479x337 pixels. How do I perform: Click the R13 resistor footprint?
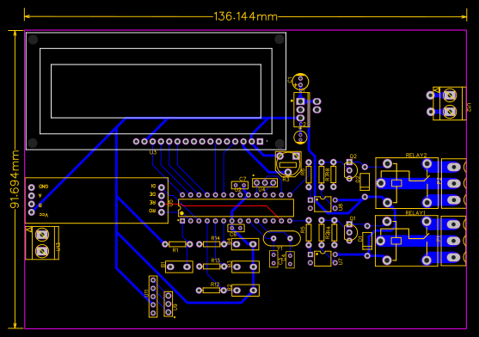pos(212,267)
